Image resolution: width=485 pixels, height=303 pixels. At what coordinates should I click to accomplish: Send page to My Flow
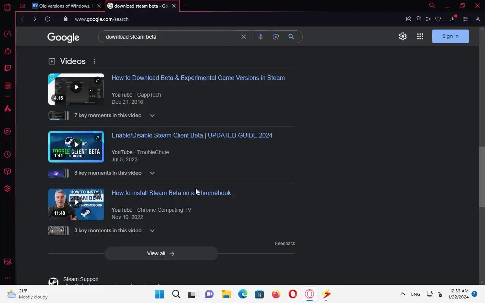pyautogui.click(x=428, y=19)
